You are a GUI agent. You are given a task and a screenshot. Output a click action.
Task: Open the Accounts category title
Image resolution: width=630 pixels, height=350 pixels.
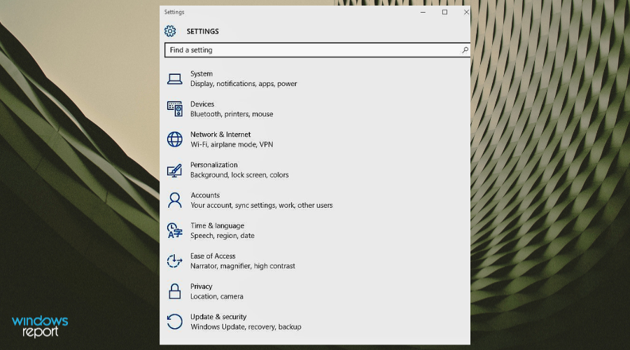pos(205,195)
